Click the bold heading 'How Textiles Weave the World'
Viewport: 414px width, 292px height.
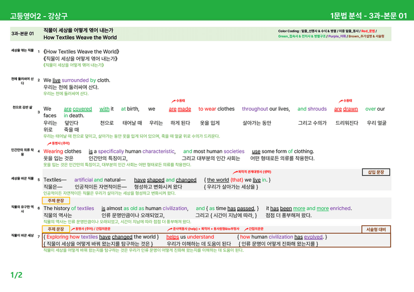click(80, 38)
